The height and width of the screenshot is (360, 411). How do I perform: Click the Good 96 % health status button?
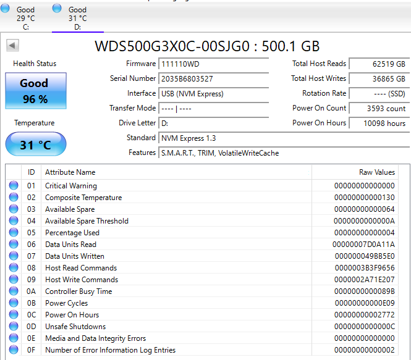click(x=36, y=91)
